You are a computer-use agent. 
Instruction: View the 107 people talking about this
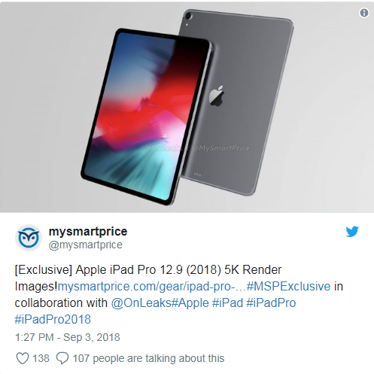click(x=148, y=358)
